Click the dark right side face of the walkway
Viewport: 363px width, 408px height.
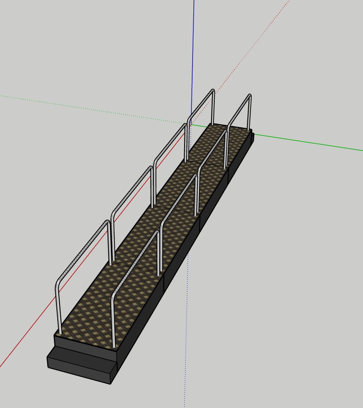click(181, 258)
